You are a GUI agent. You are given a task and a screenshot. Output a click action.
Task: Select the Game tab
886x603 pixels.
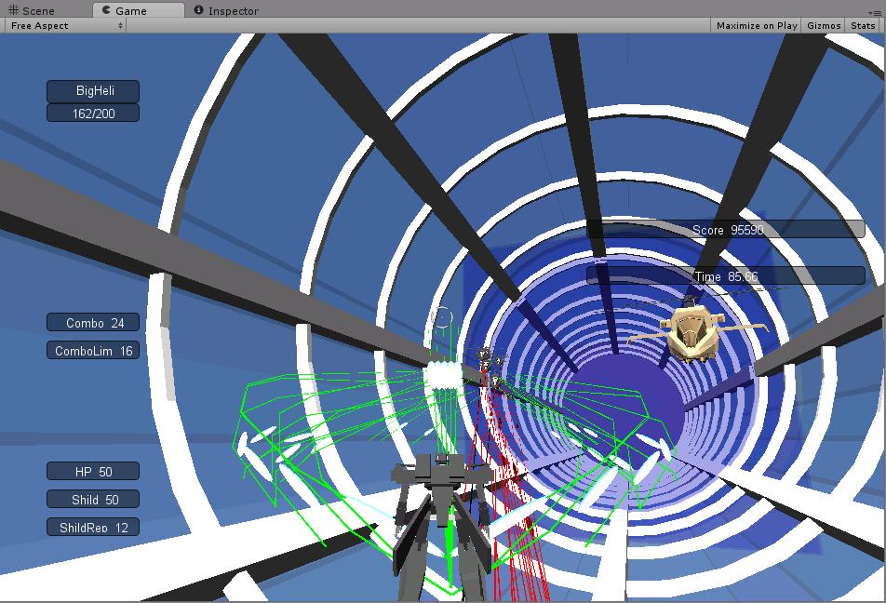(x=139, y=10)
